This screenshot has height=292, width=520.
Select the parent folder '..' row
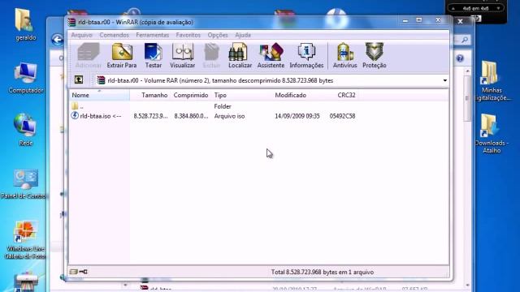tap(213, 106)
